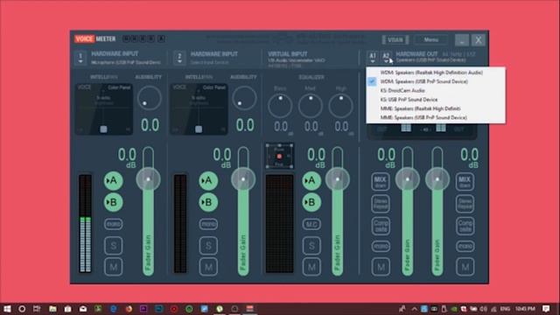The height and width of the screenshot is (315, 560).
Task: Toggle Stereo Repeat on A1 output
Action: coord(381,204)
